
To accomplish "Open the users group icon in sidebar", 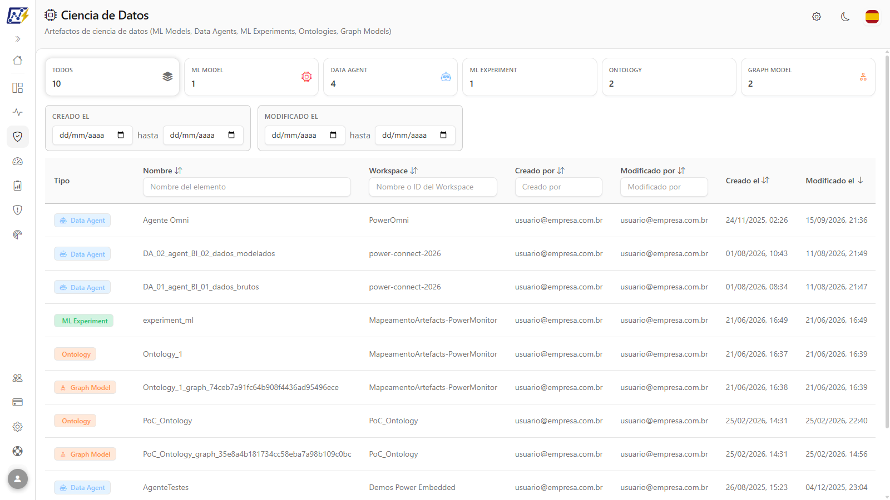I will (x=18, y=378).
